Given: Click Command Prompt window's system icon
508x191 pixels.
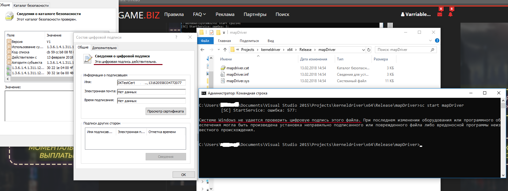Looking at the screenshot, I should tap(204, 93).
